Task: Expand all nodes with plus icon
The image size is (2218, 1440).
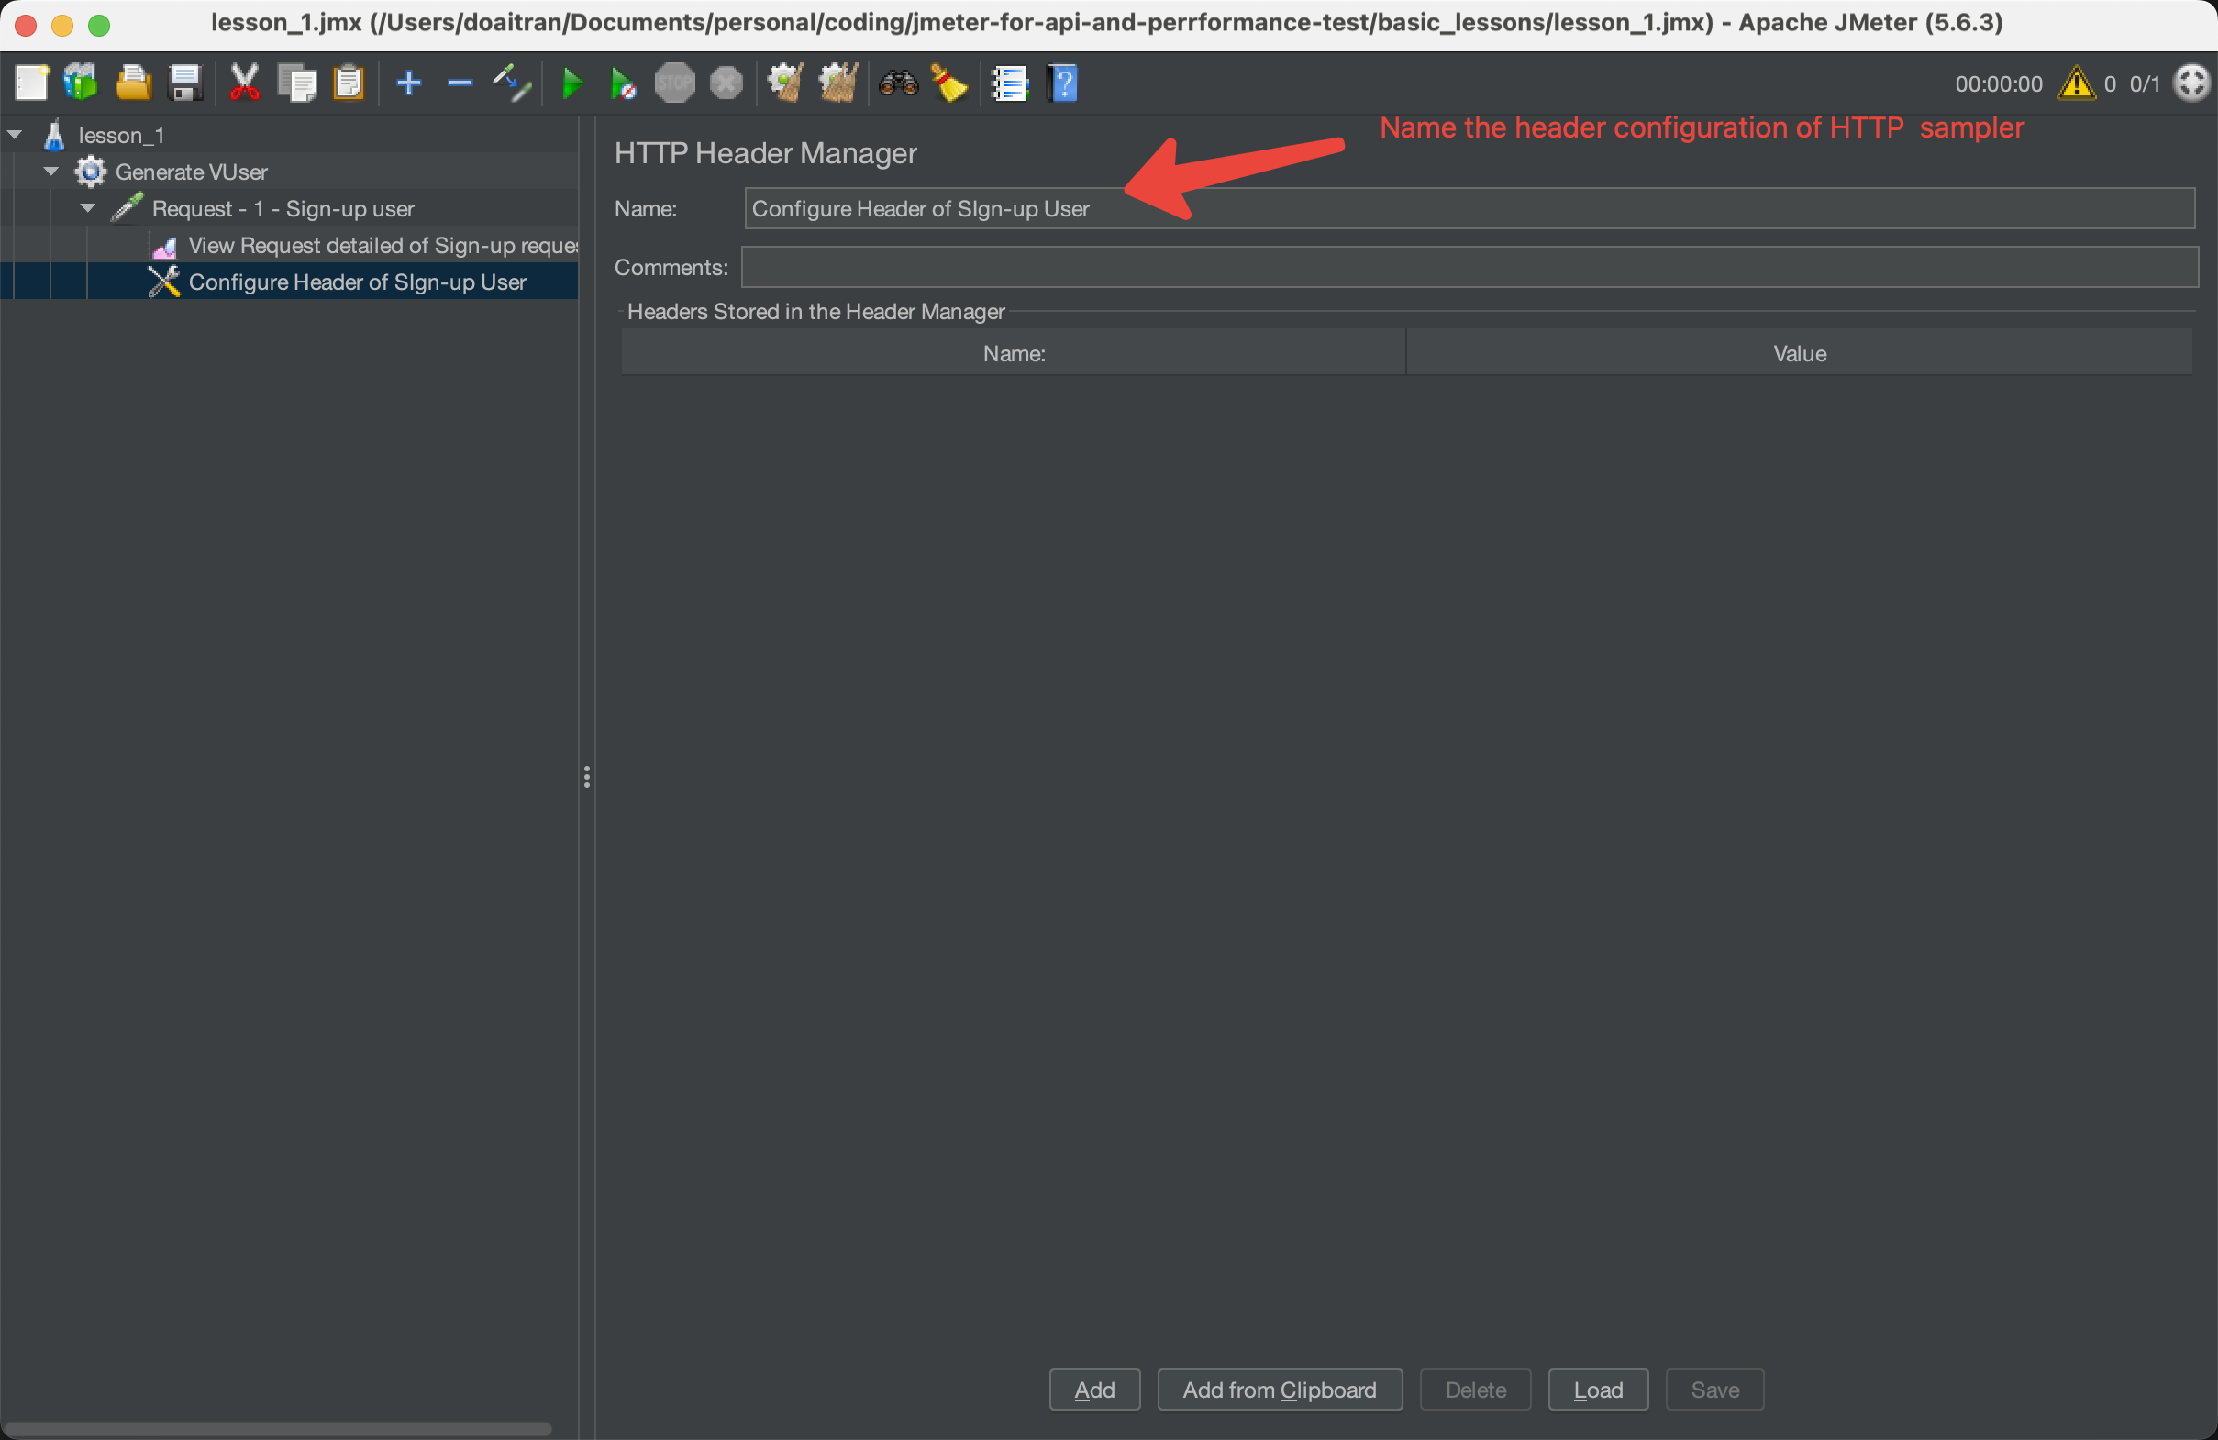Action: [x=409, y=83]
